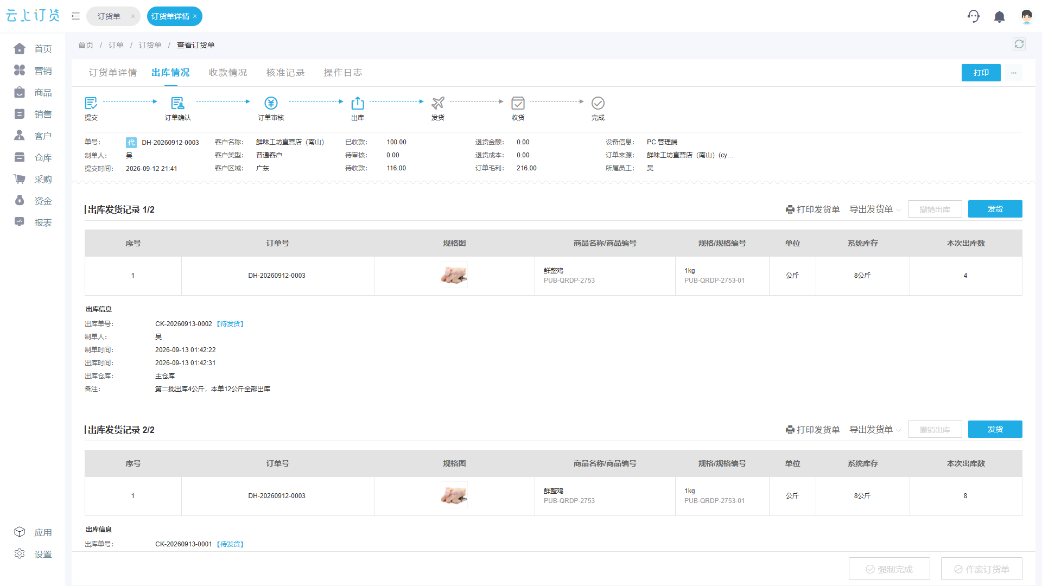Image resolution: width=1042 pixels, height=586 pixels.
Task: Expand 导出发货单 dropdown in record 2/2
Action: tap(875, 430)
